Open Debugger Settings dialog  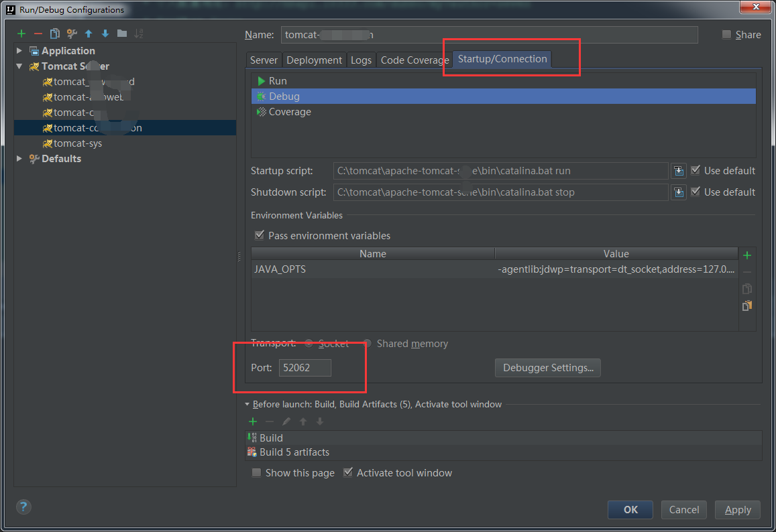[548, 368]
